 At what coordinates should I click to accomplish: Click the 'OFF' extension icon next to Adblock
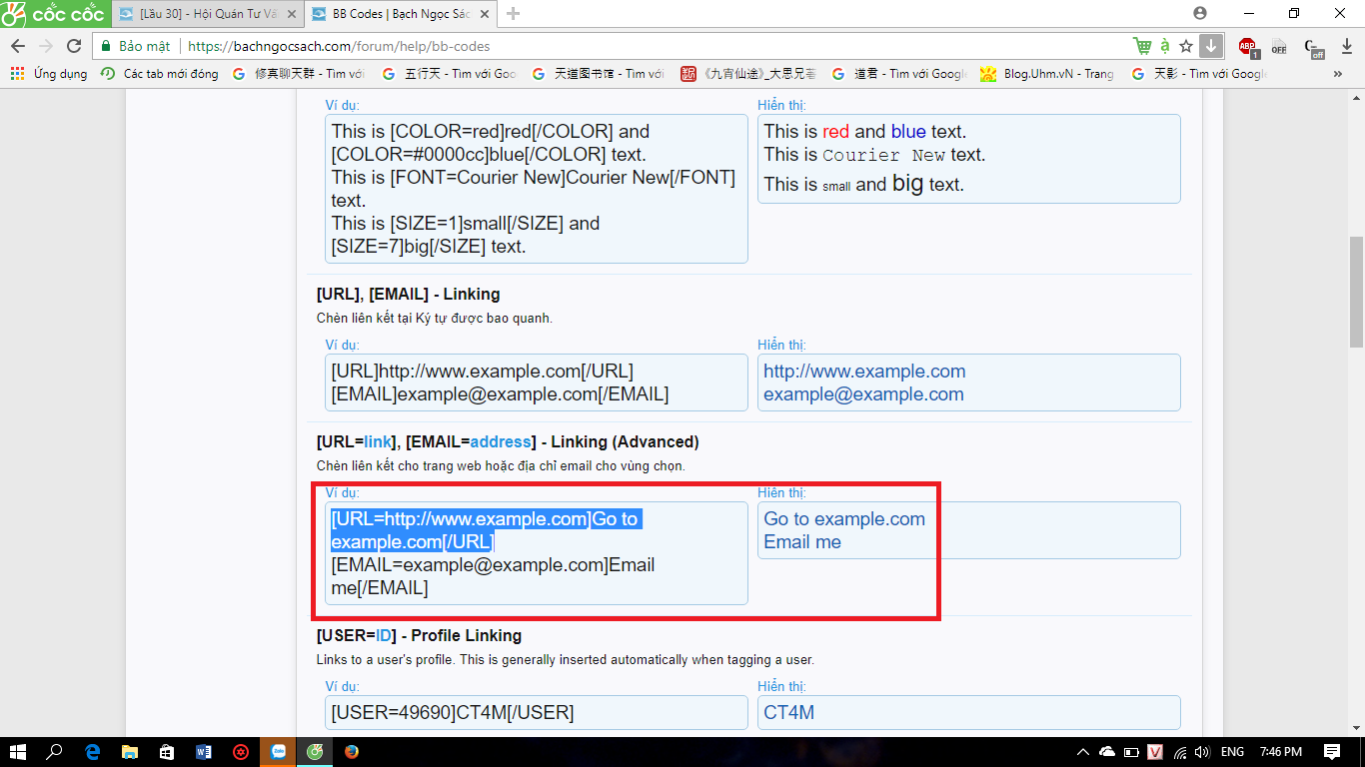[x=1280, y=45]
